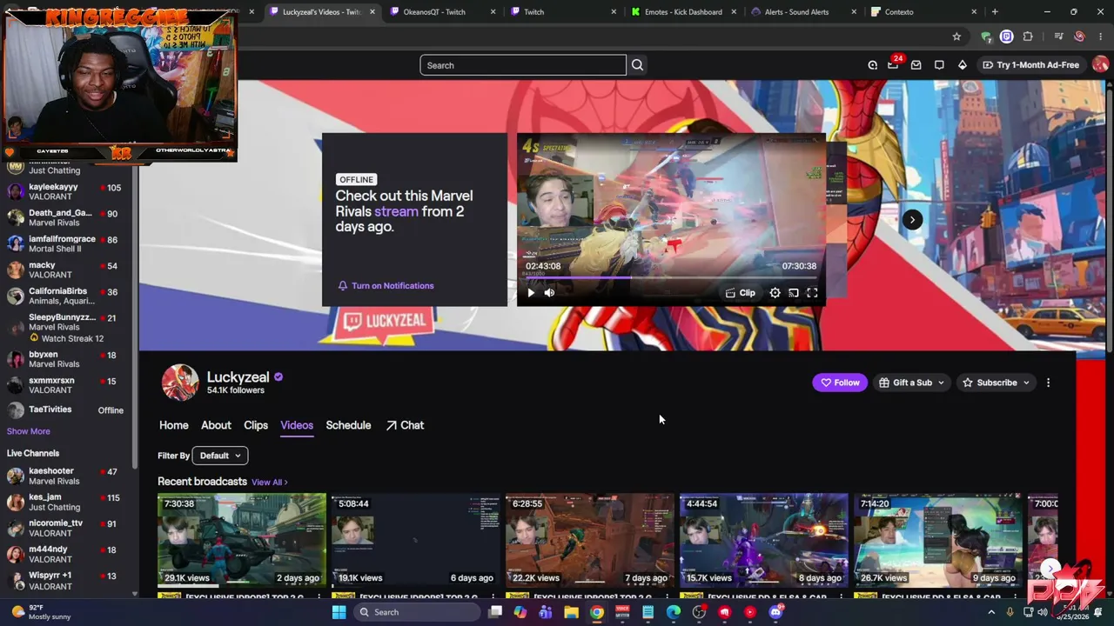The height and width of the screenshot is (626, 1114).
Task: Open File Explorer from the taskbar
Action: [571, 612]
